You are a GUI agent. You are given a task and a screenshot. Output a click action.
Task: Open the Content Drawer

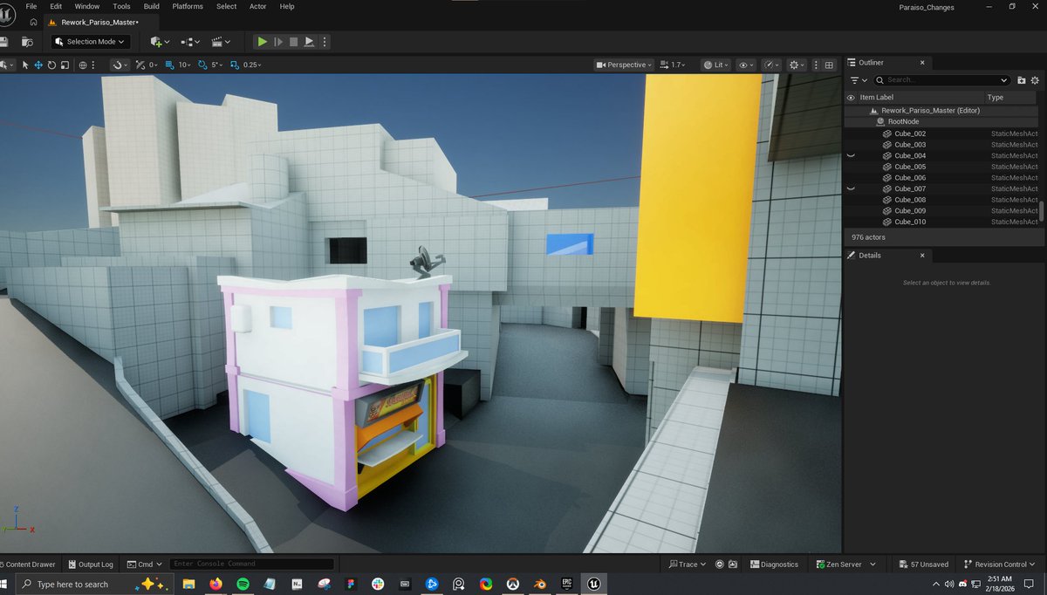[28, 564]
